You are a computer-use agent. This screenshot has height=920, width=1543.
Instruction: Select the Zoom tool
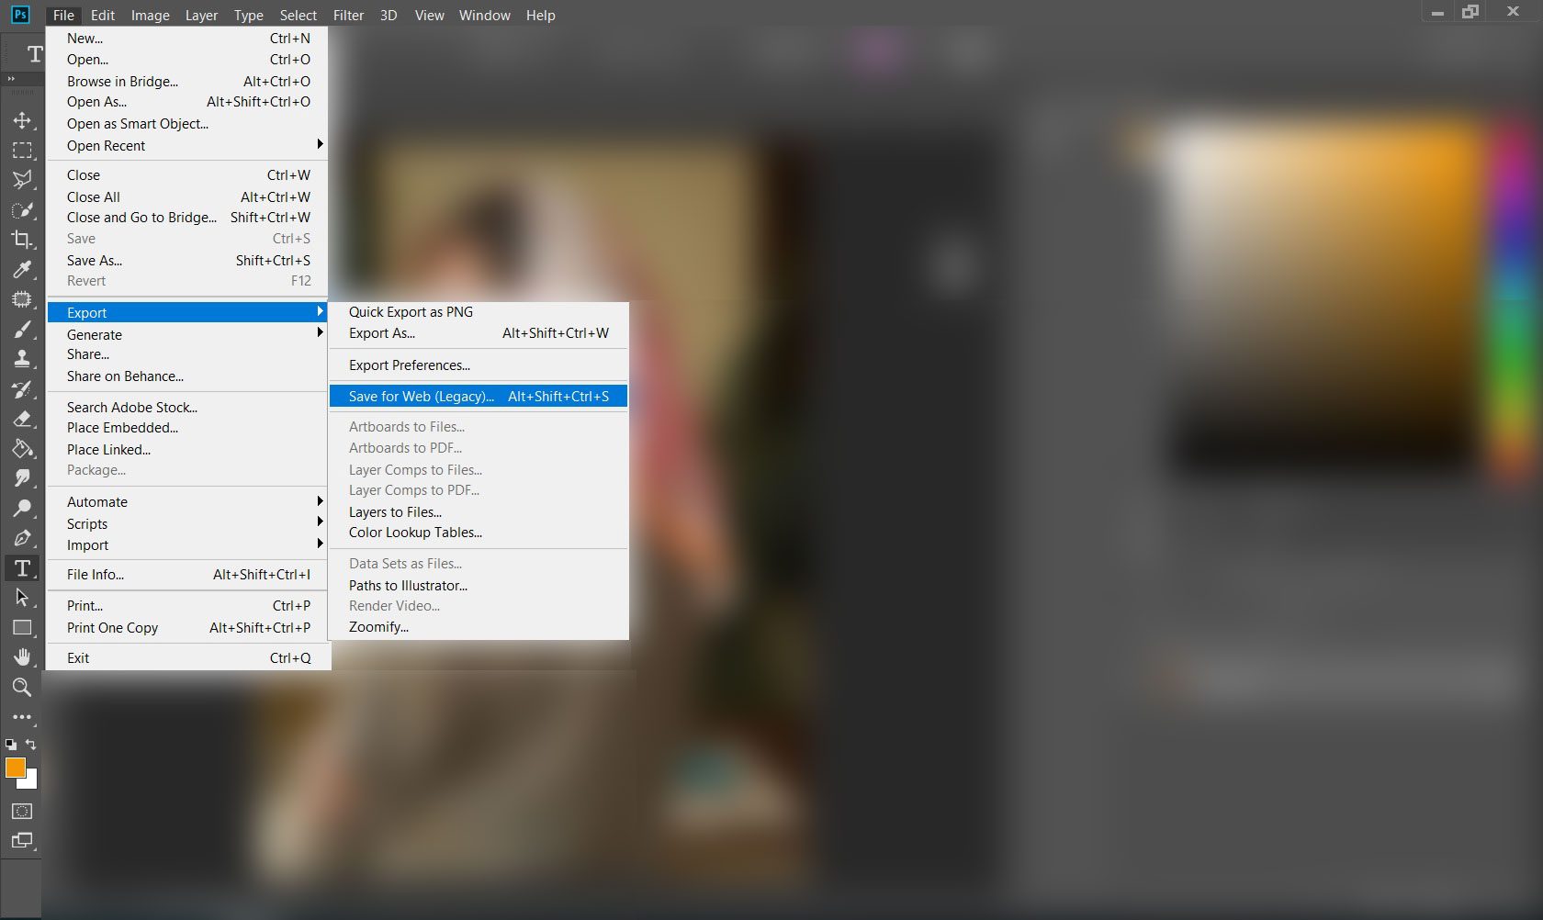[x=22, y=687]
